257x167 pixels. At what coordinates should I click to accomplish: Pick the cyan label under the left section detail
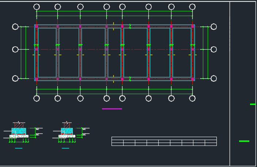pyautogui.click(x=19, y=148)
